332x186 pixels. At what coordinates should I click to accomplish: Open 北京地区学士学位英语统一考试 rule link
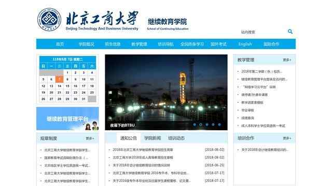click(x=67, y=165)
